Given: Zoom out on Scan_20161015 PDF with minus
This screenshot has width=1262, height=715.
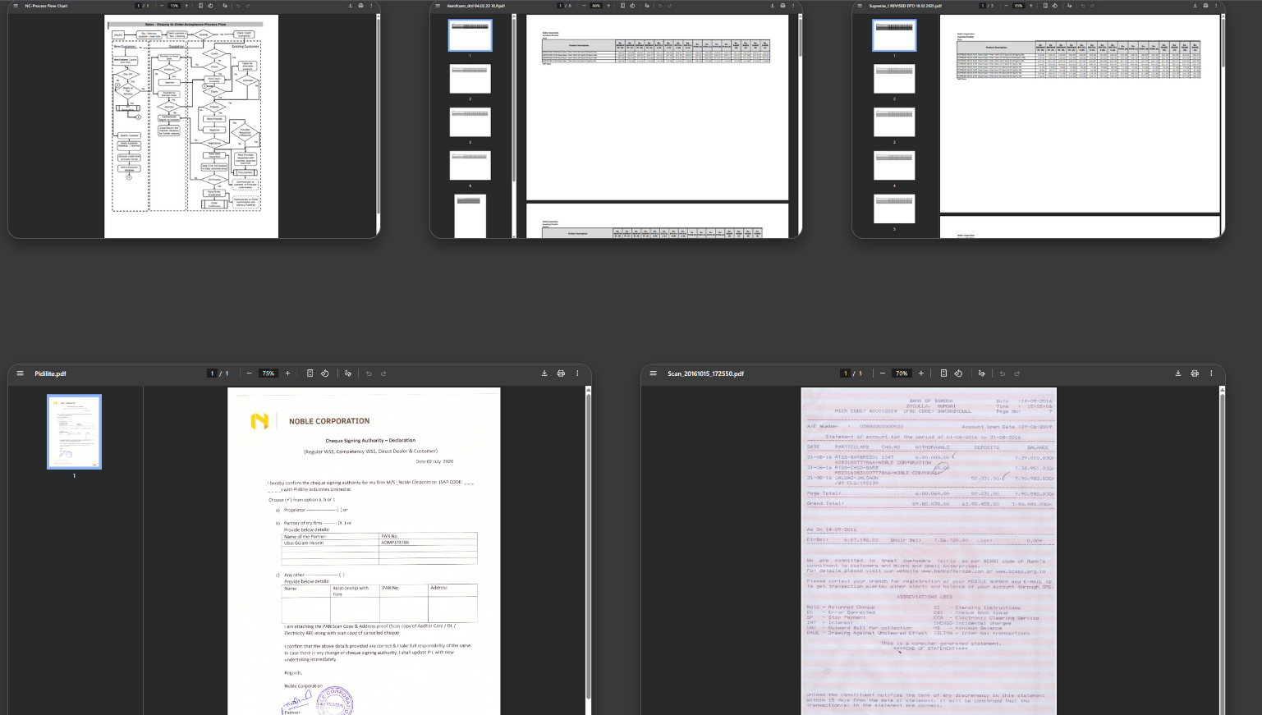Looking at the screenshot, I should pos(883,374).
